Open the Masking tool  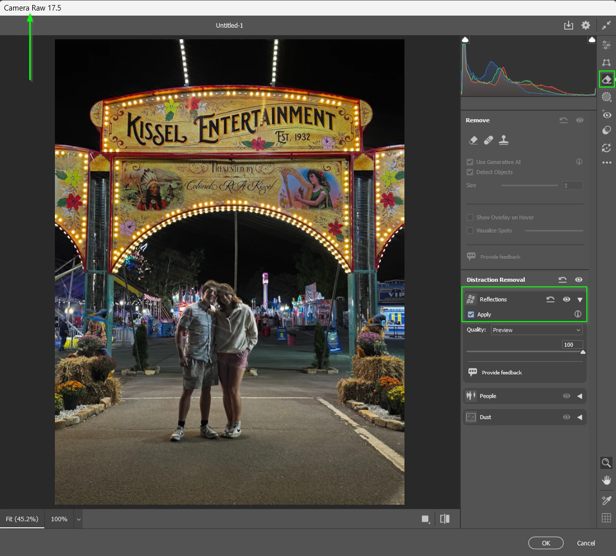click(x=606, y=97)
